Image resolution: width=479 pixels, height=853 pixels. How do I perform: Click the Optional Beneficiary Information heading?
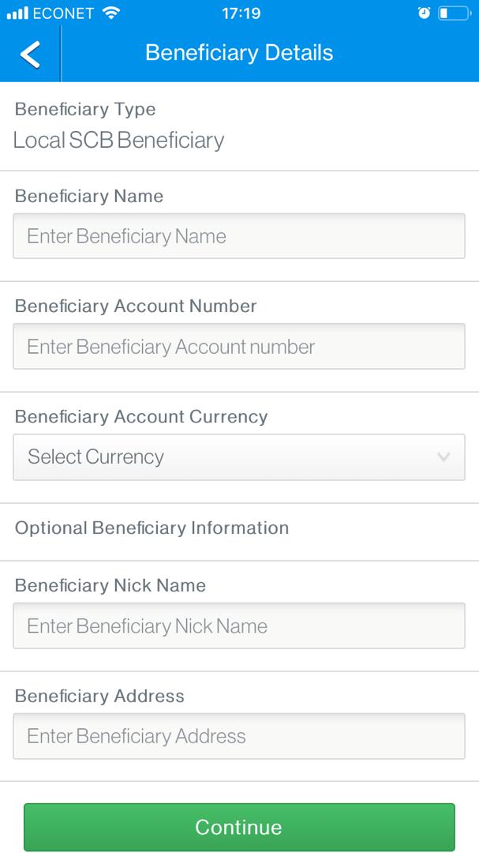[152, 528]
